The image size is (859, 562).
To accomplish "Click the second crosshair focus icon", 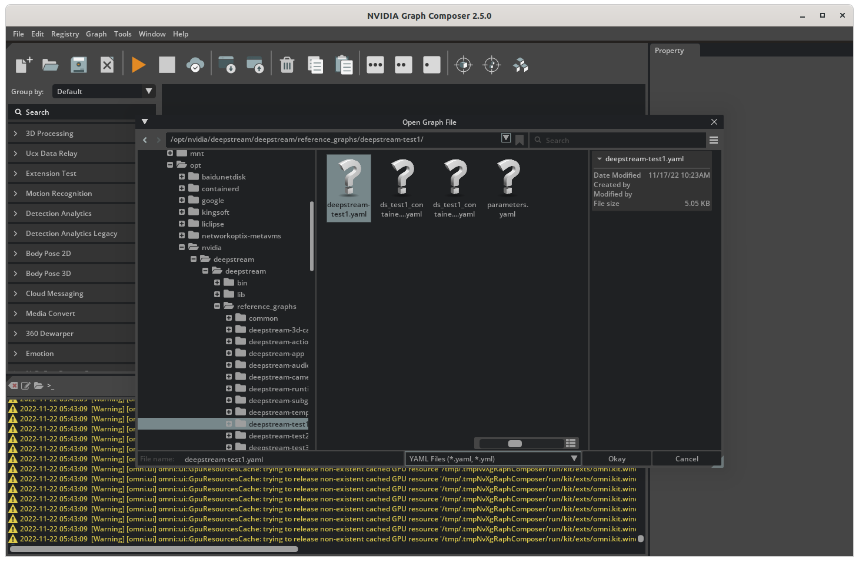I will pyautogui.click(x=492, y=65).
